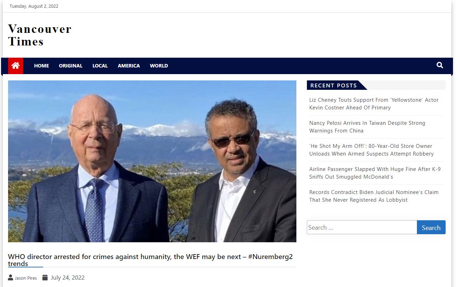Image resolution: width=460 pixels, height=287 pixels.
Task: Open the LOCAL news section
Action: [x=100, y=66]
